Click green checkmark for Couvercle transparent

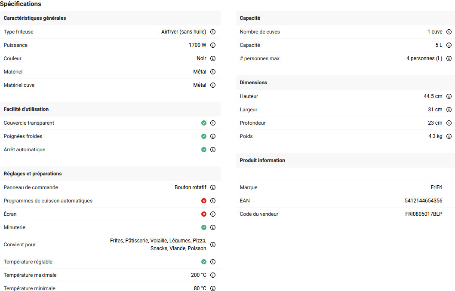click(x=204, y=123)
